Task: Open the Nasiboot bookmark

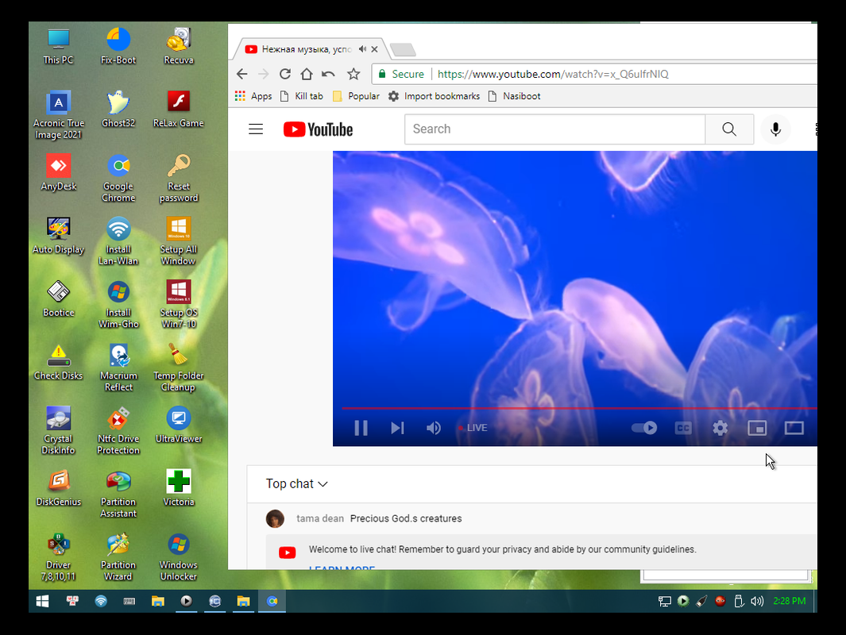Action: [514, 96]
